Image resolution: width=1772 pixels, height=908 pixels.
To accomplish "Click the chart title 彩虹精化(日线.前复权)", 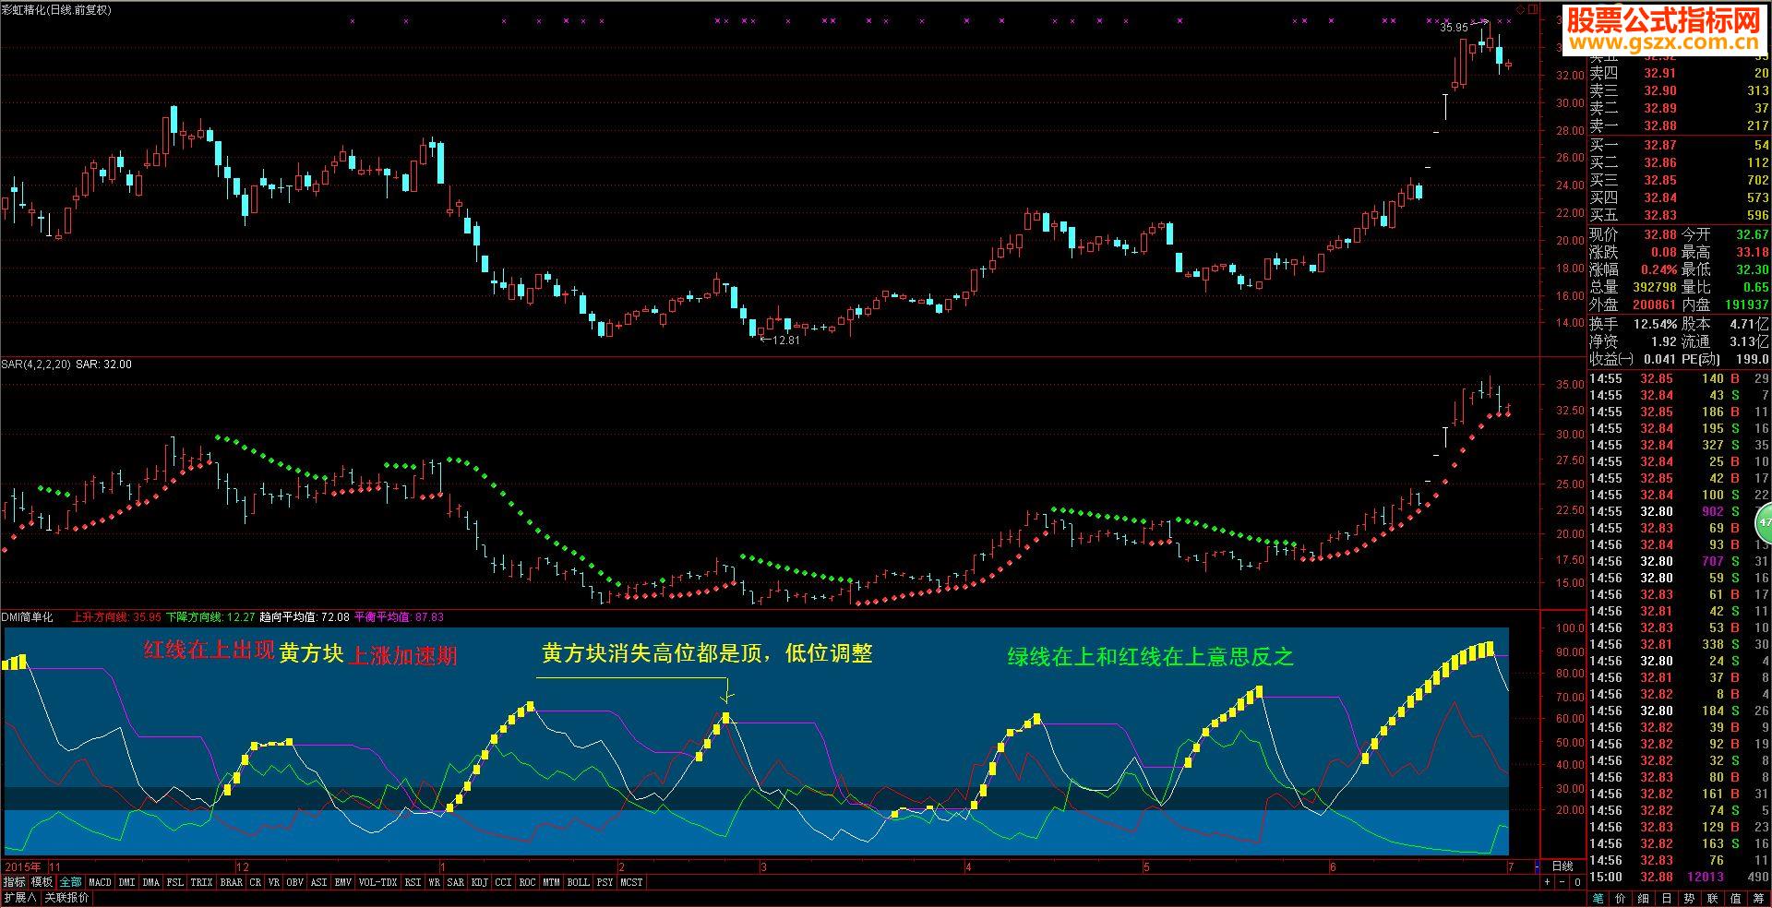I will pos(56,10).
